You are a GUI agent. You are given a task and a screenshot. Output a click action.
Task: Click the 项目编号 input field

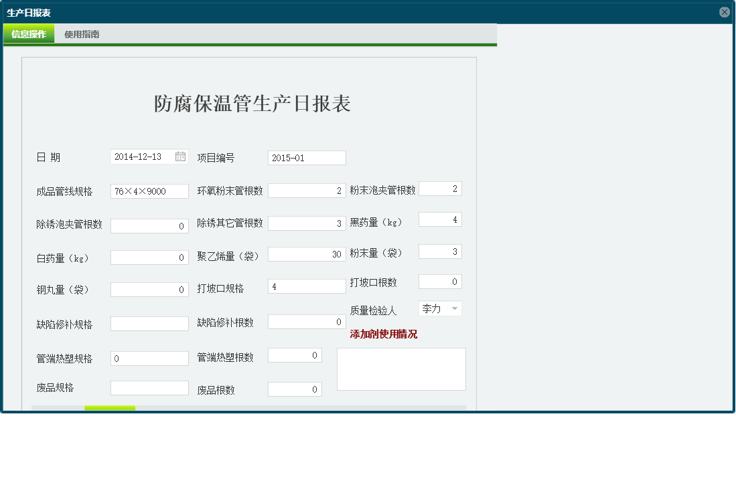[x=305, y=157]
